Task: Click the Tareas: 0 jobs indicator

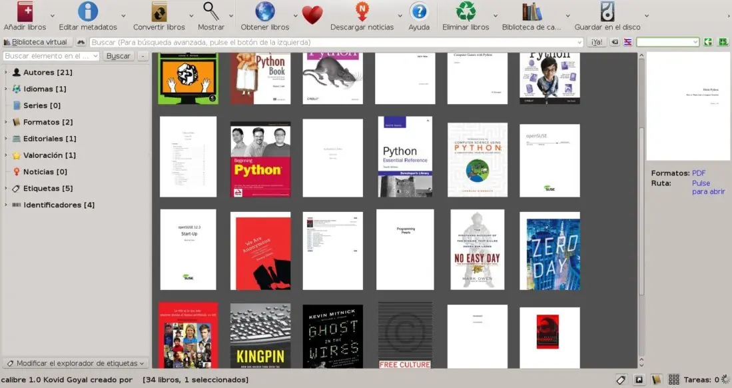Action: tap(701, 379)
